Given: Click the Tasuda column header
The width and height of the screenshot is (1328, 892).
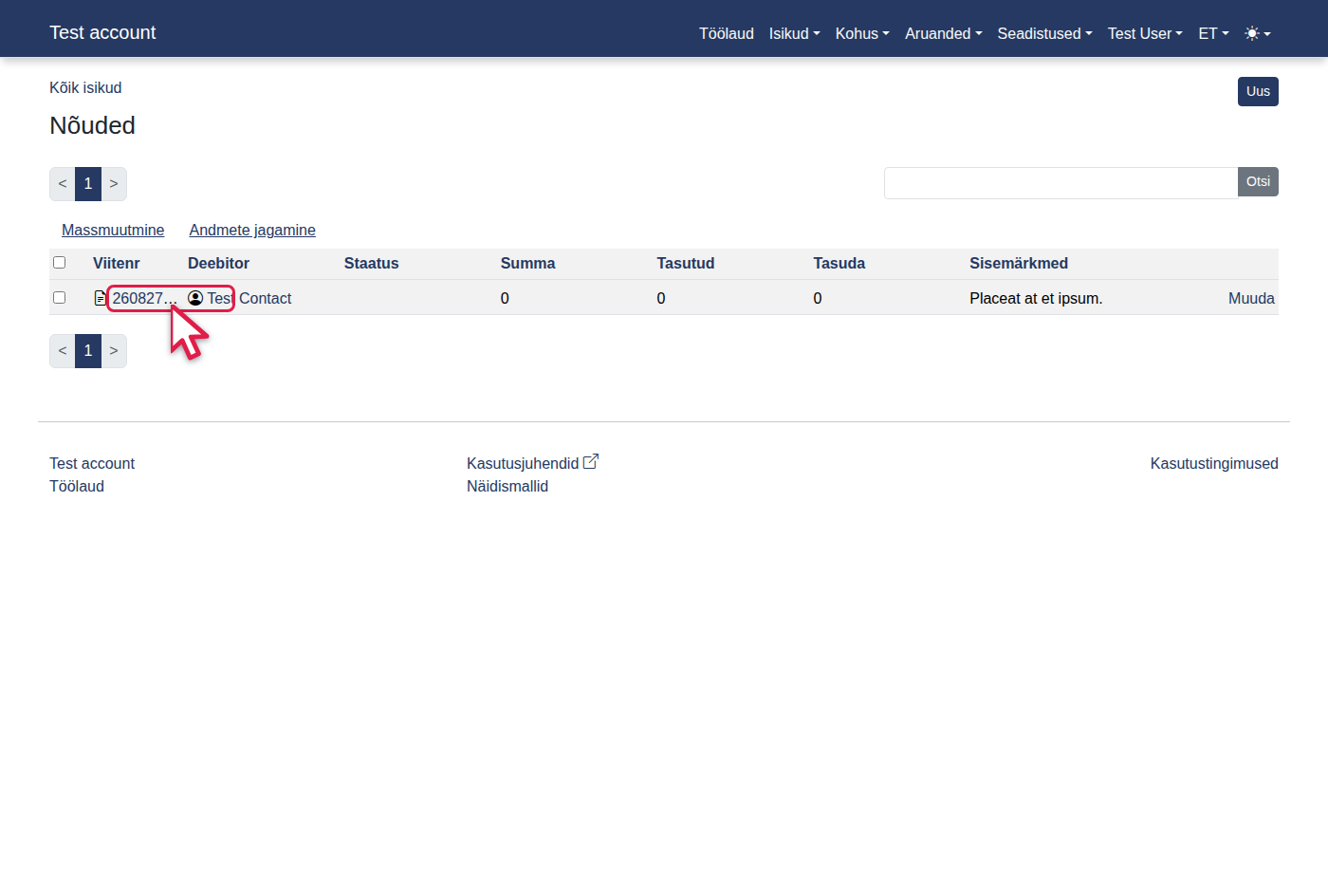Looking at the screenshot, I should click(839, 263).
